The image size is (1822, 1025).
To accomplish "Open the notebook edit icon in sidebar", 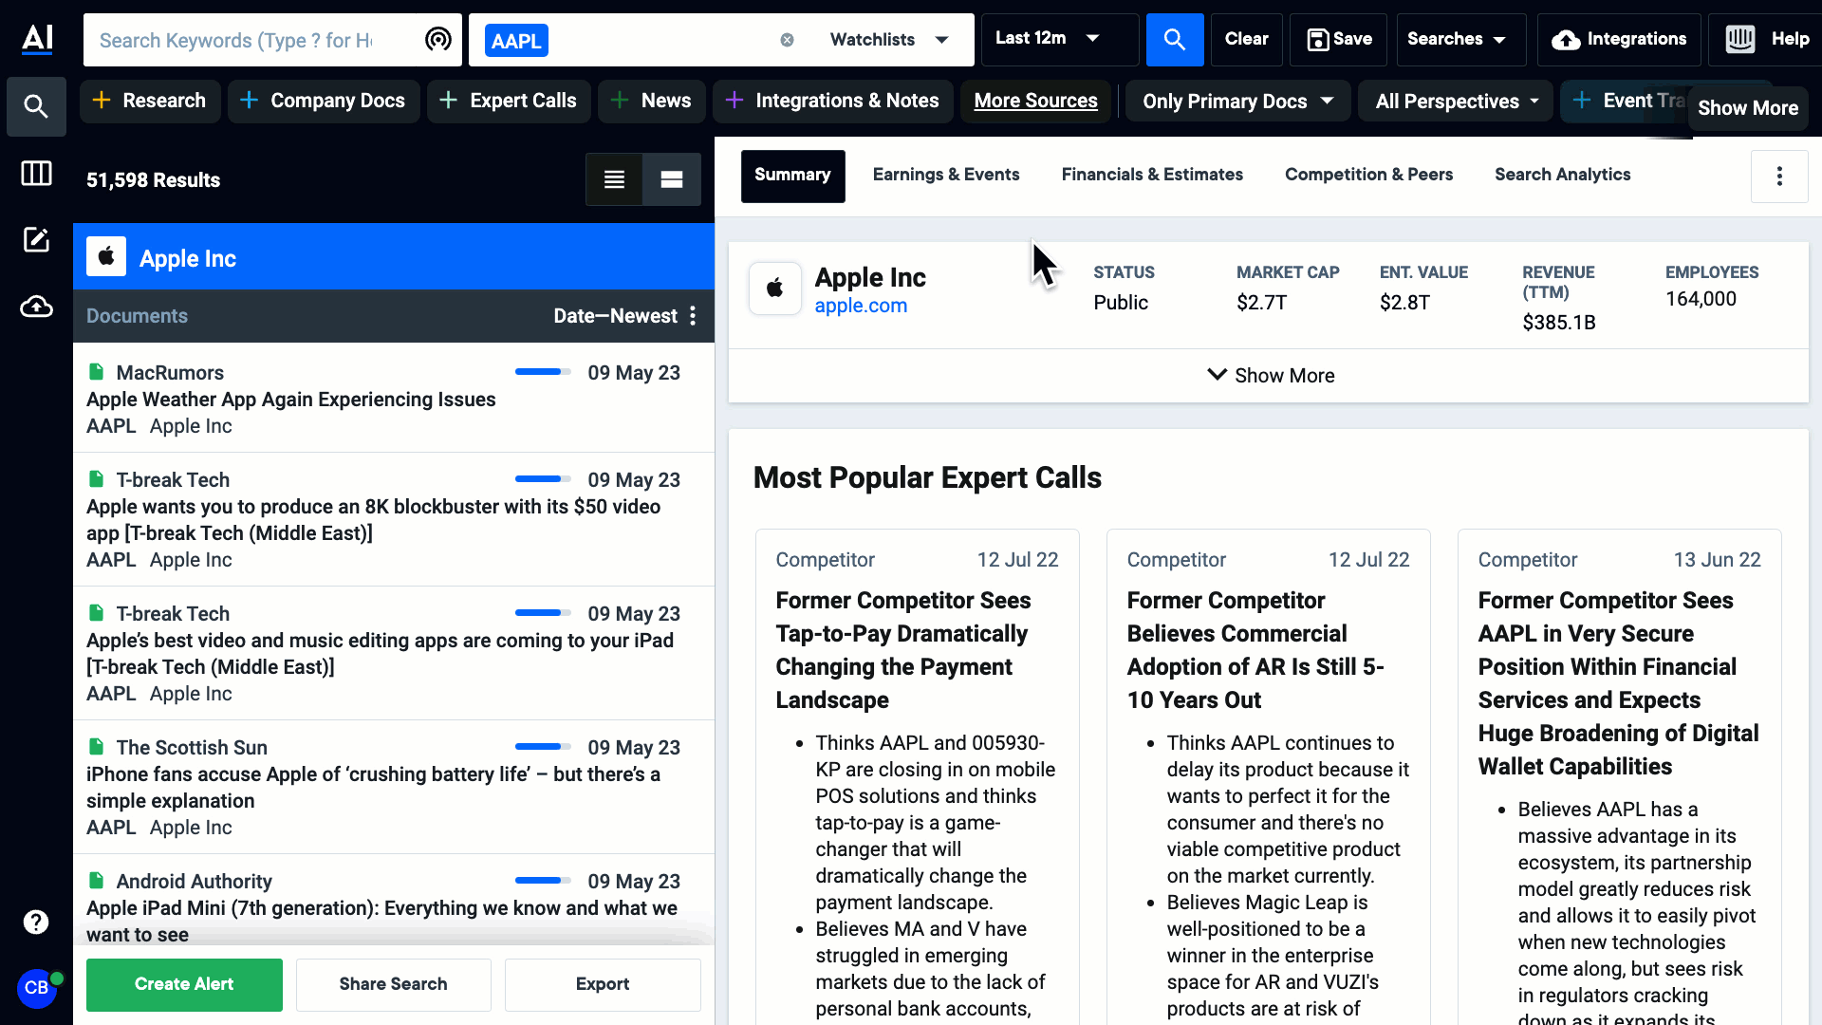I will click(x=36, y=239).
